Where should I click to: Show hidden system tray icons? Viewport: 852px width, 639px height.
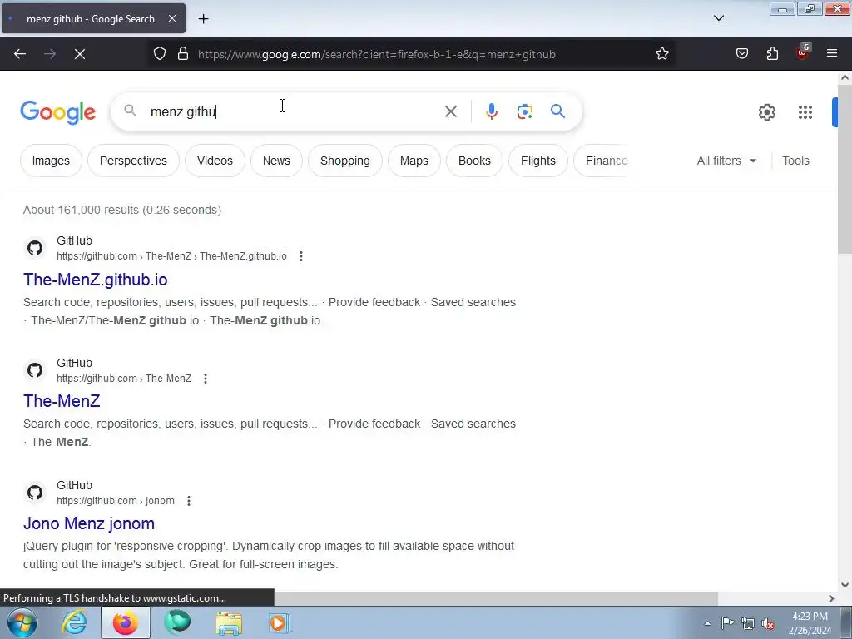pos(707,623)
